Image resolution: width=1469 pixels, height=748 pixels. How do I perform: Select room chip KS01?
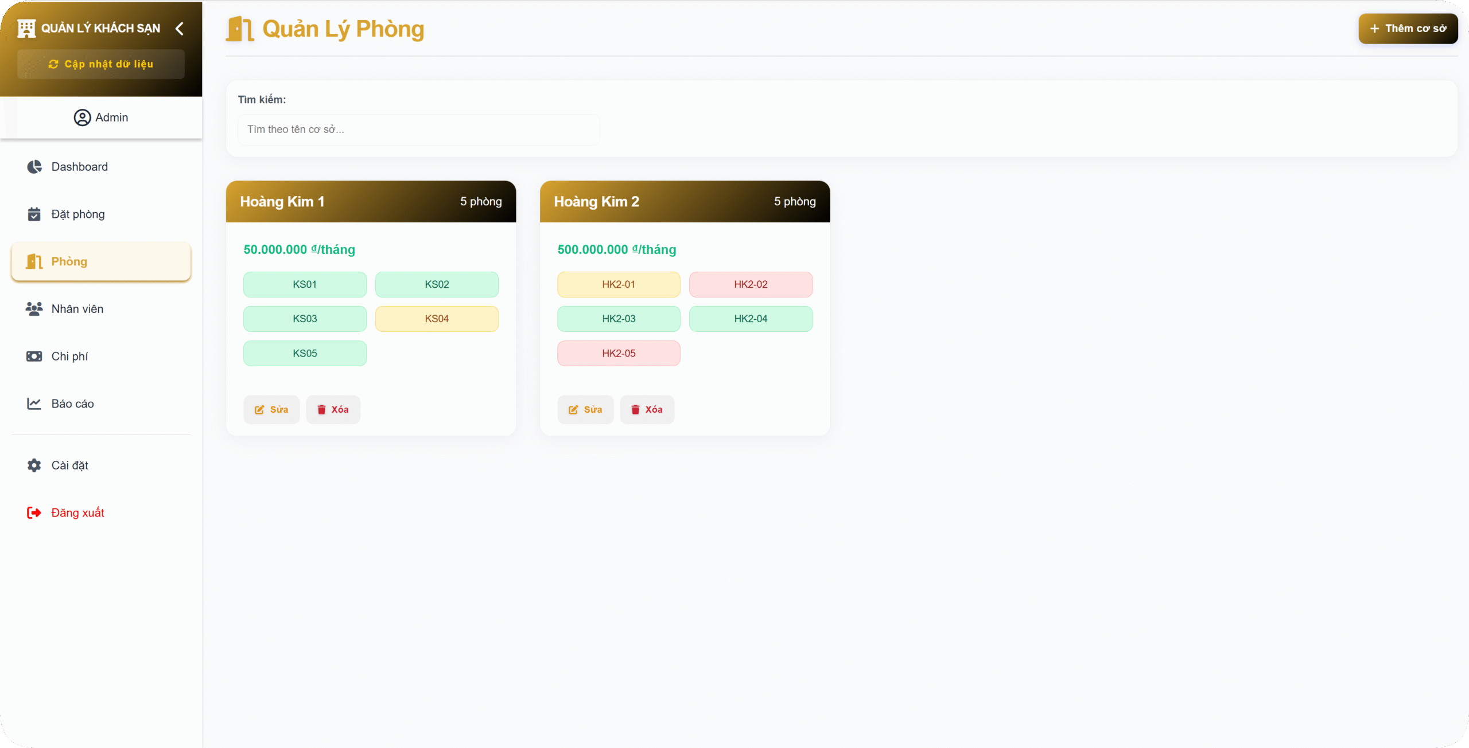tap(305, 284)
